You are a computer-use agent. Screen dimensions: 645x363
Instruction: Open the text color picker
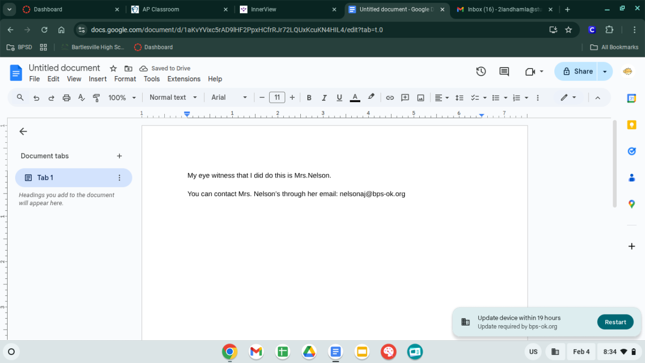tap(355, 98)
